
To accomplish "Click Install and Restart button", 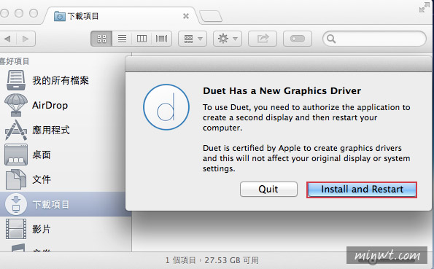I will click(x=362, y=190).
